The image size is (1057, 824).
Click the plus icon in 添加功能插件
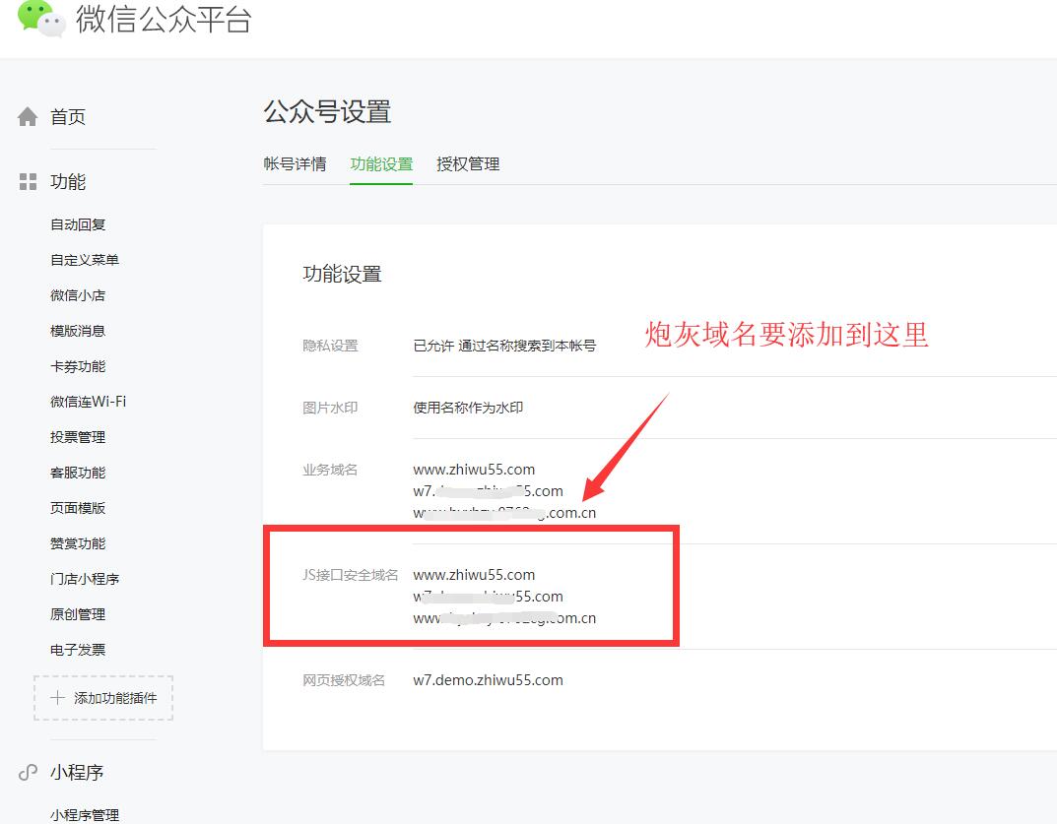[57, 697]
